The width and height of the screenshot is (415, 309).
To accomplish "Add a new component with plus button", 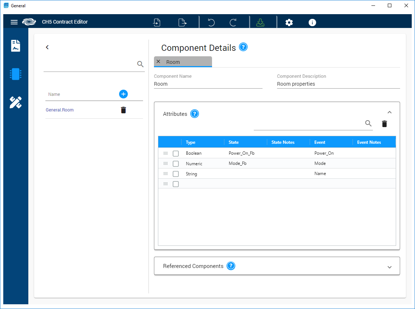I will click(x=123, y=94).
